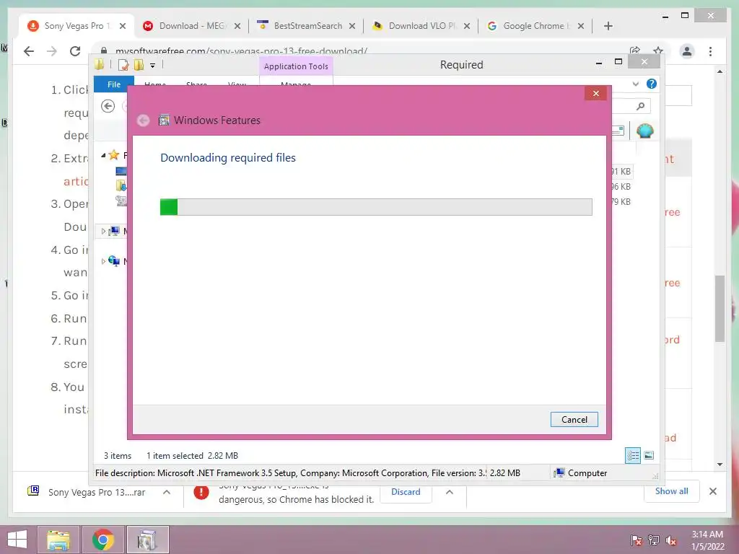Click network tray icon

654,540
